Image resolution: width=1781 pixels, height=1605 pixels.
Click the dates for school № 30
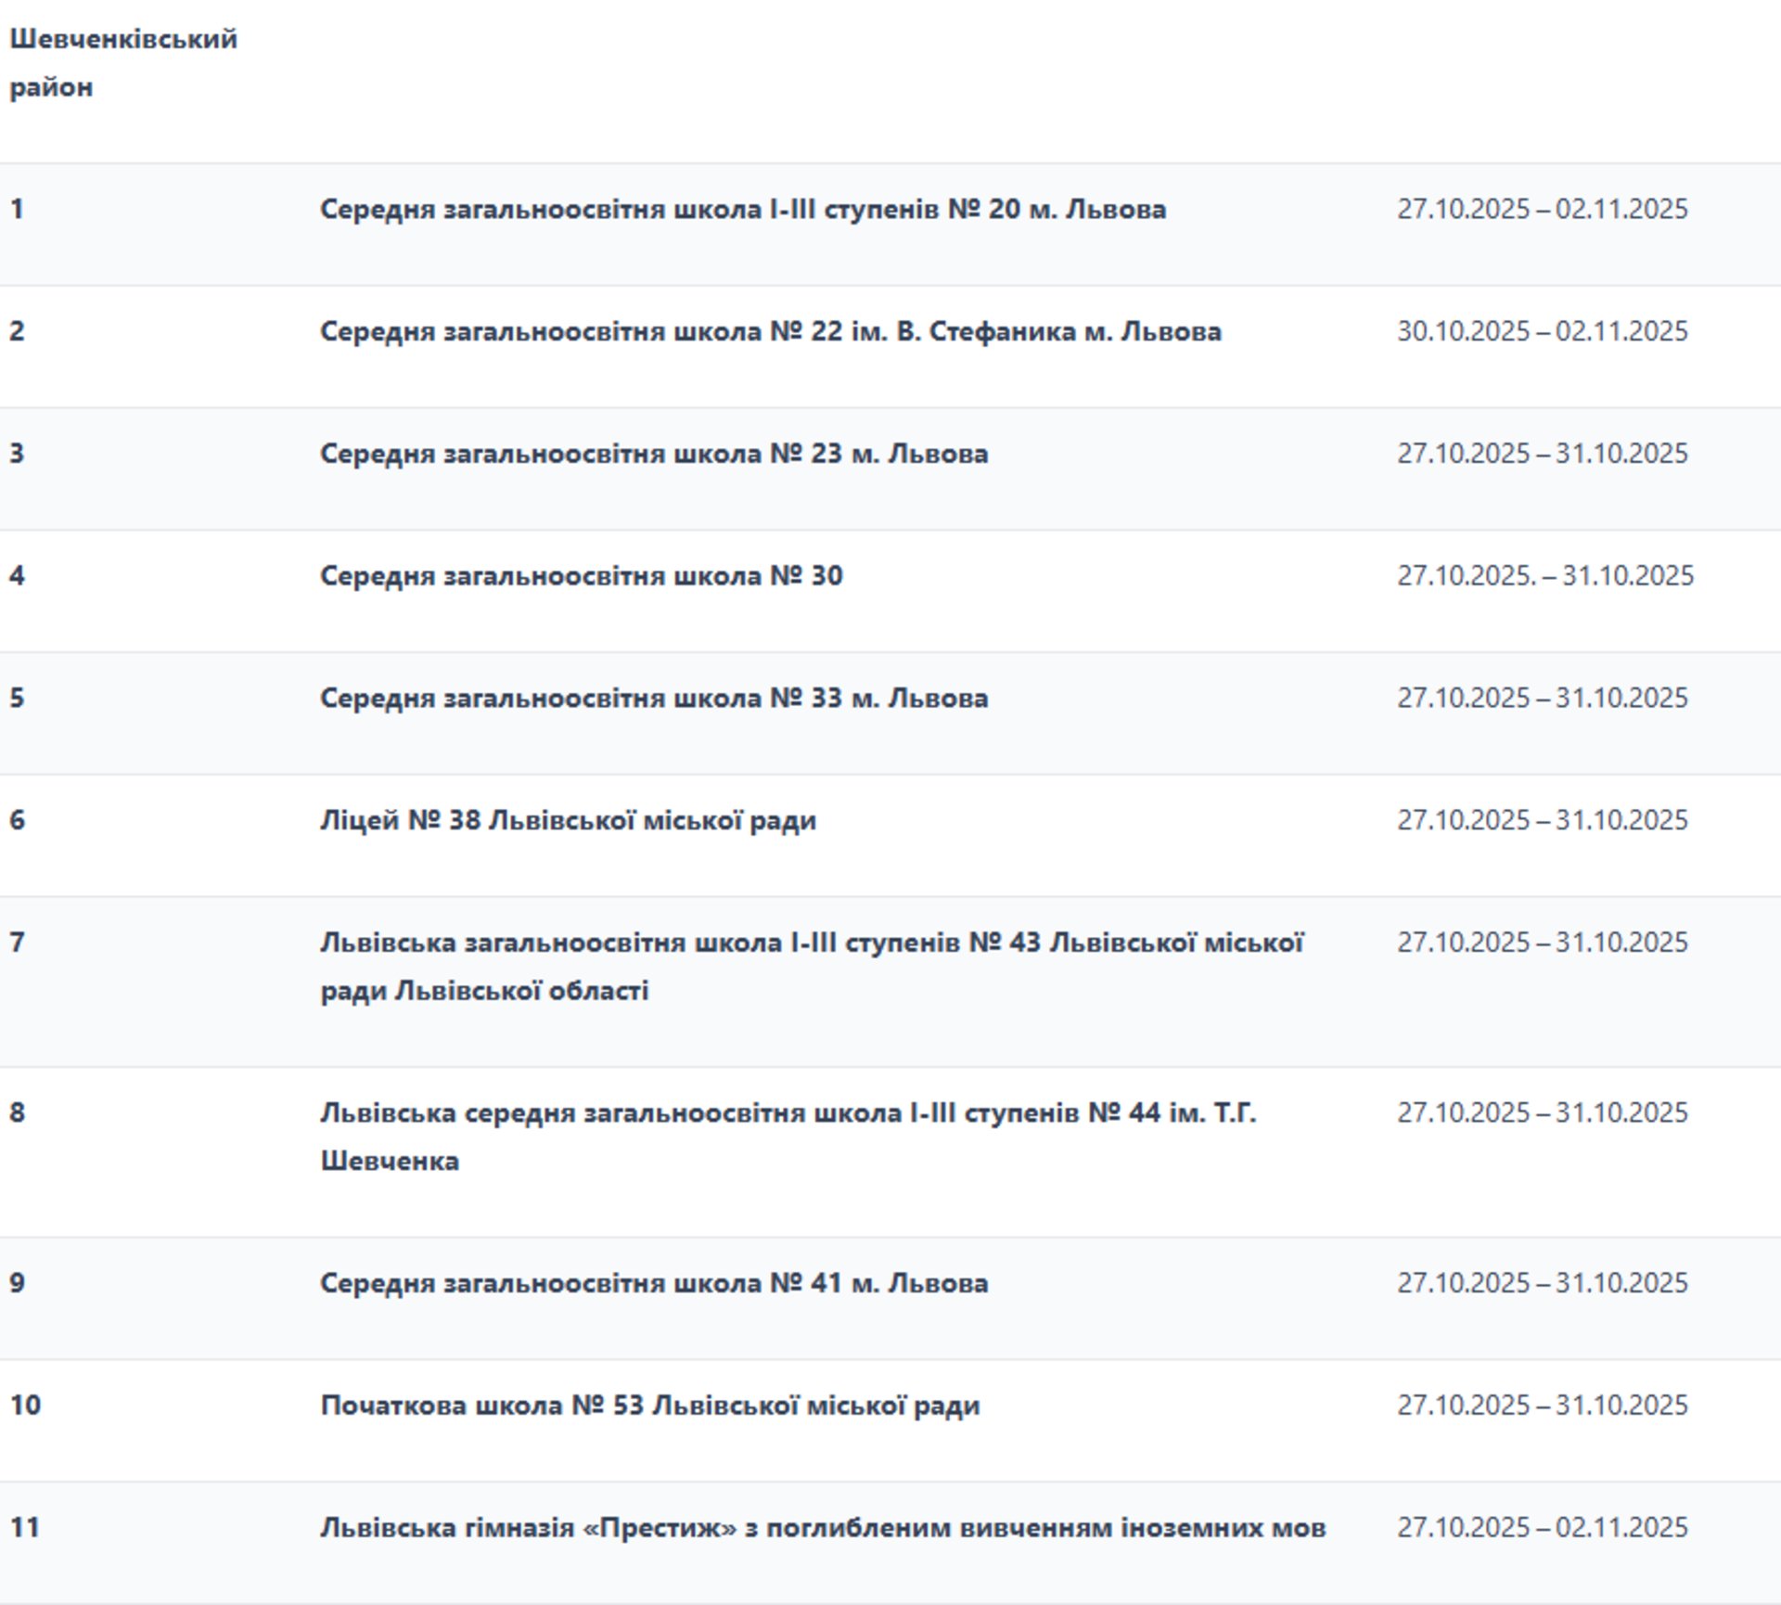tap(1544, 576)
